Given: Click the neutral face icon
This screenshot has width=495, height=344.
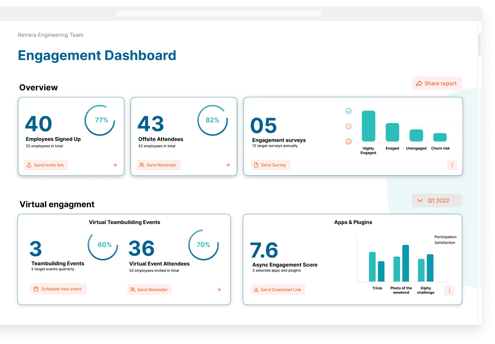Looking at the screenshot, I should click(349, 126).
